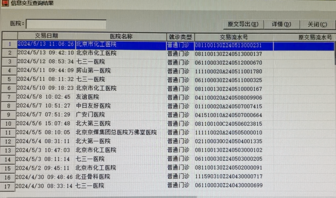Screen dimensions: 336x198
Task: Click the 详情(D) details button
Action: [281, 24]
